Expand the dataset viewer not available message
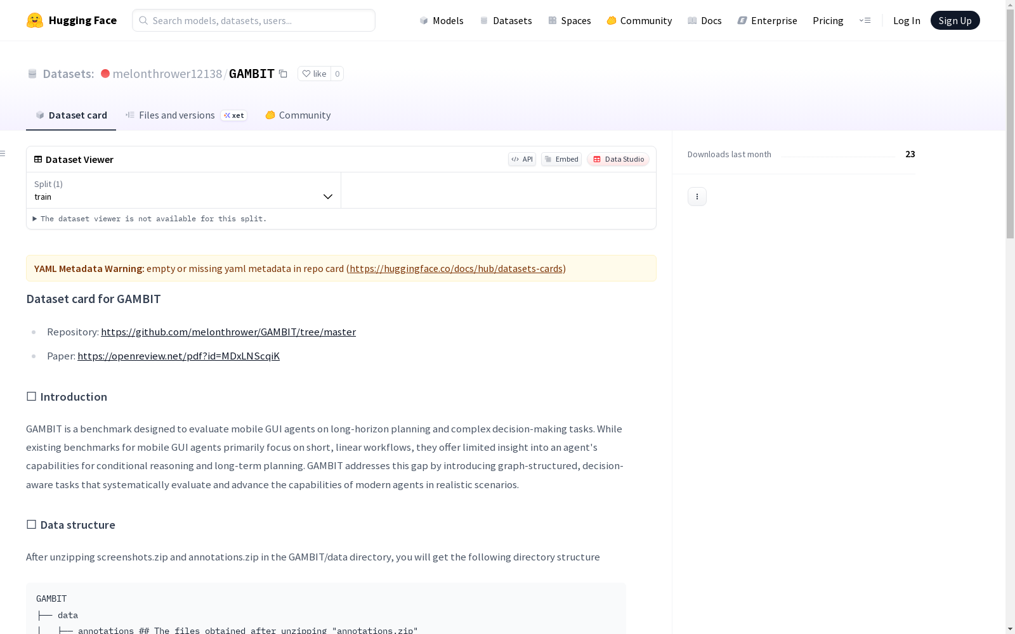 tap(150, 219)
